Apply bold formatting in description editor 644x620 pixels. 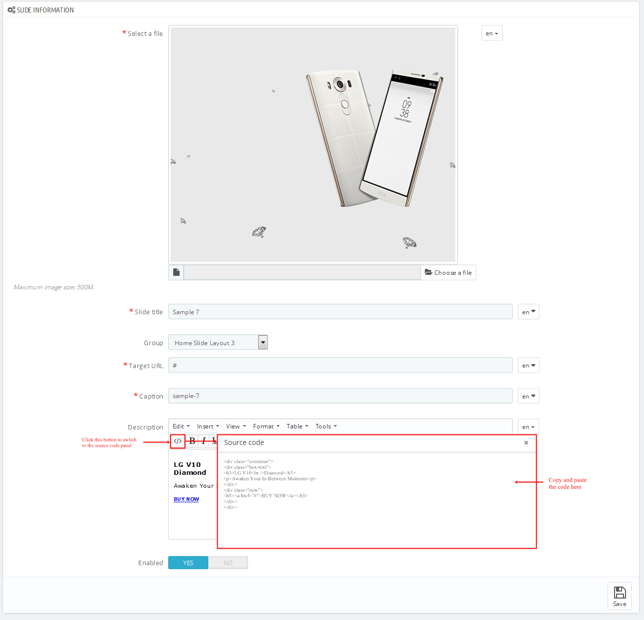[192, 441]
